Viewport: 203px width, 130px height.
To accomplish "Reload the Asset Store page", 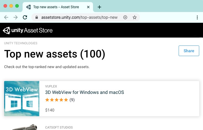I will [x=25, y=17].
